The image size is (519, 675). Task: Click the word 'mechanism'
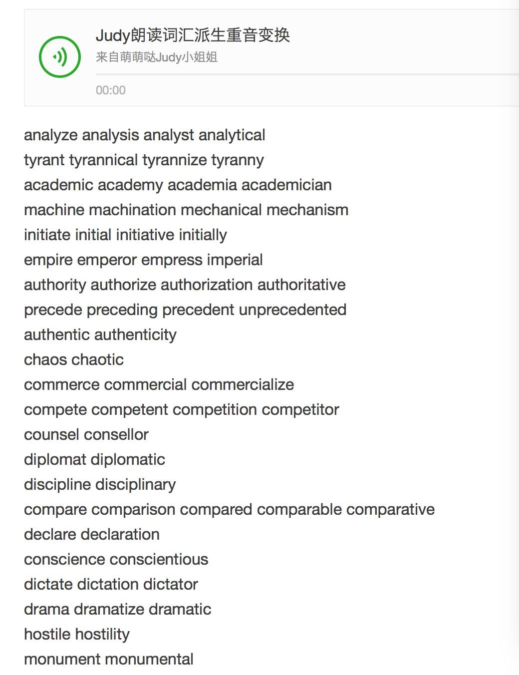(x=307, y=210)
